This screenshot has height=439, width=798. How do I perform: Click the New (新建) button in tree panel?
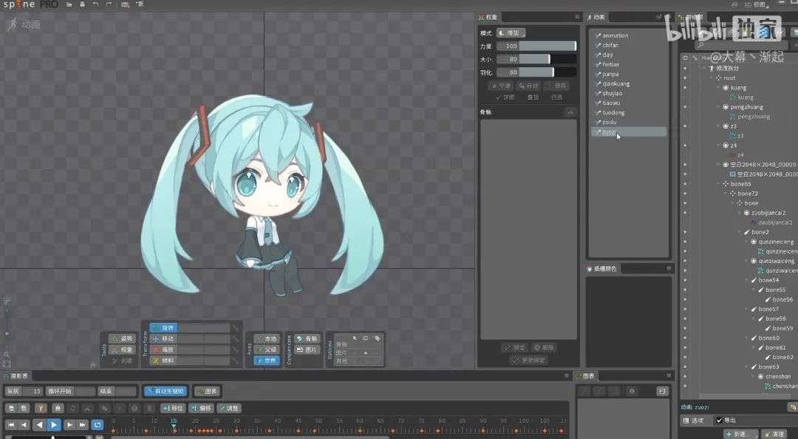coord(740,434)
